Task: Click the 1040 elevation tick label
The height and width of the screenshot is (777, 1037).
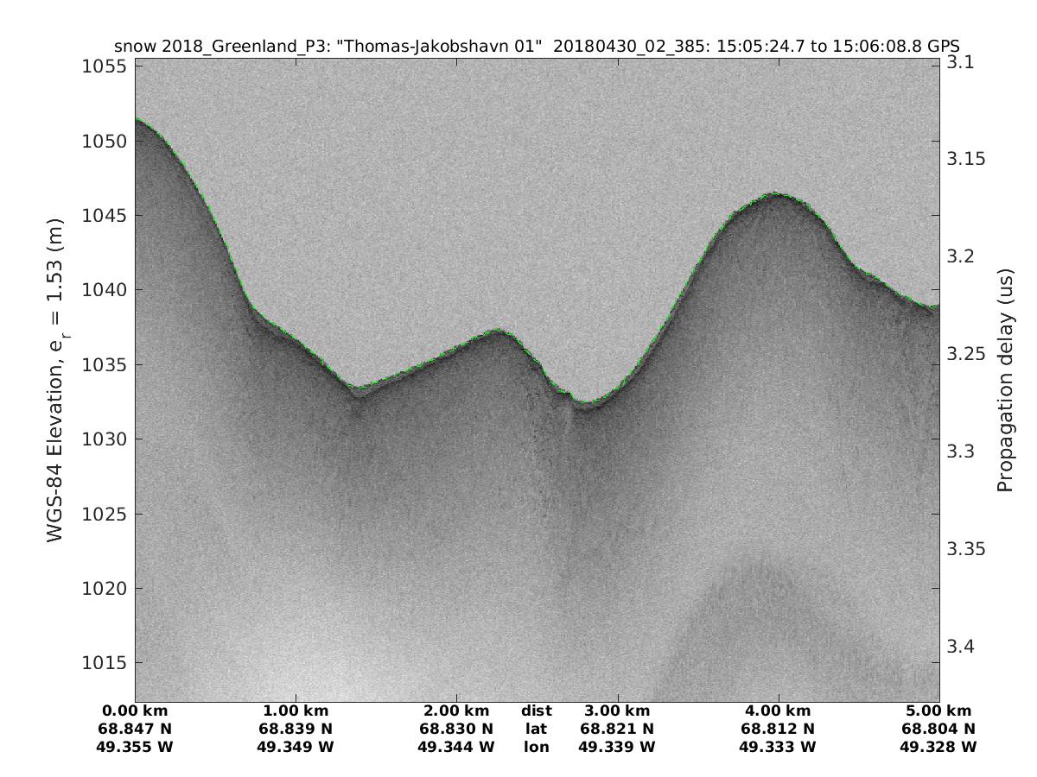Action: click(106, 290)
